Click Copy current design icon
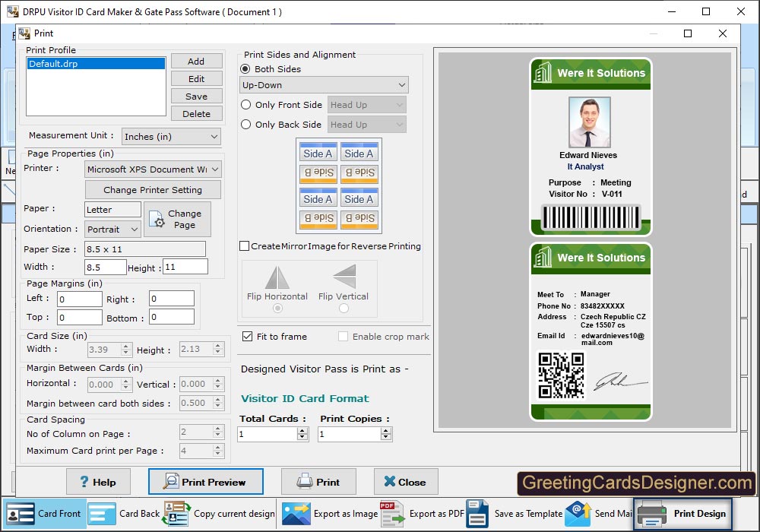 176,514
